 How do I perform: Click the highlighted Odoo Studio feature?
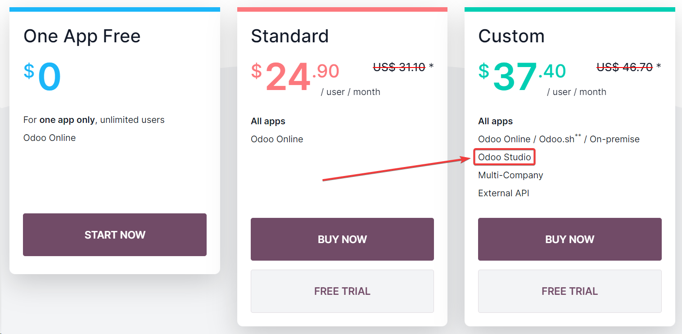click(x=505, y=157)
